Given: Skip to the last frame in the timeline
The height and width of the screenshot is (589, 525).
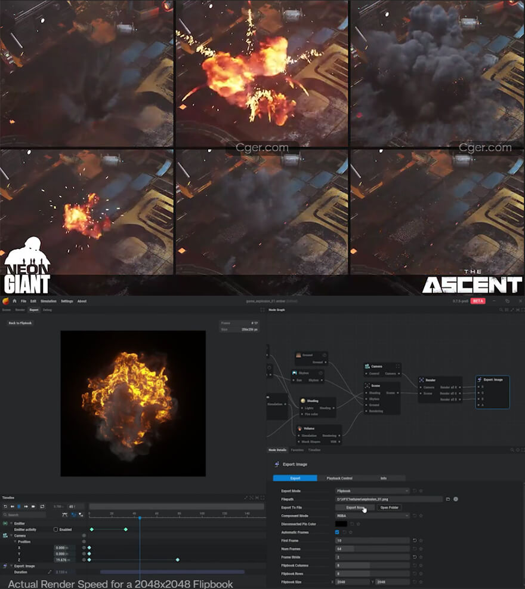Looking at the screenshot, I should point(33,507).
